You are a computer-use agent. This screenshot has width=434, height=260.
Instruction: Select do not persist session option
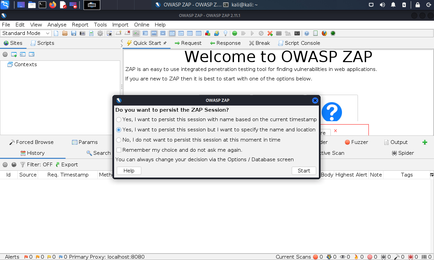(x=119, y=140)
